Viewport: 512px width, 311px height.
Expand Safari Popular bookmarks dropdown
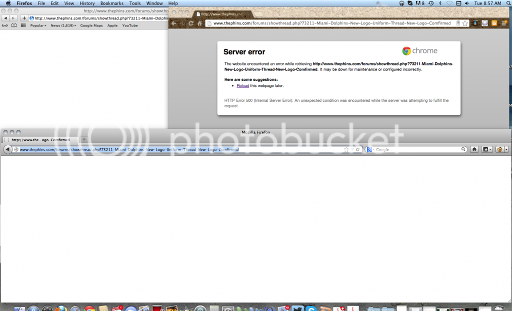click(x=38, y=25)
